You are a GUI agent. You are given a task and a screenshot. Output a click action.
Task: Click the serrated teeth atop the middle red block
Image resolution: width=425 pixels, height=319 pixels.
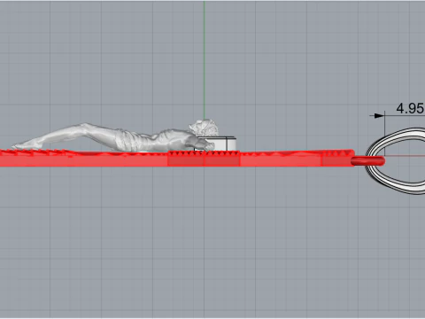tap(204, 152)
